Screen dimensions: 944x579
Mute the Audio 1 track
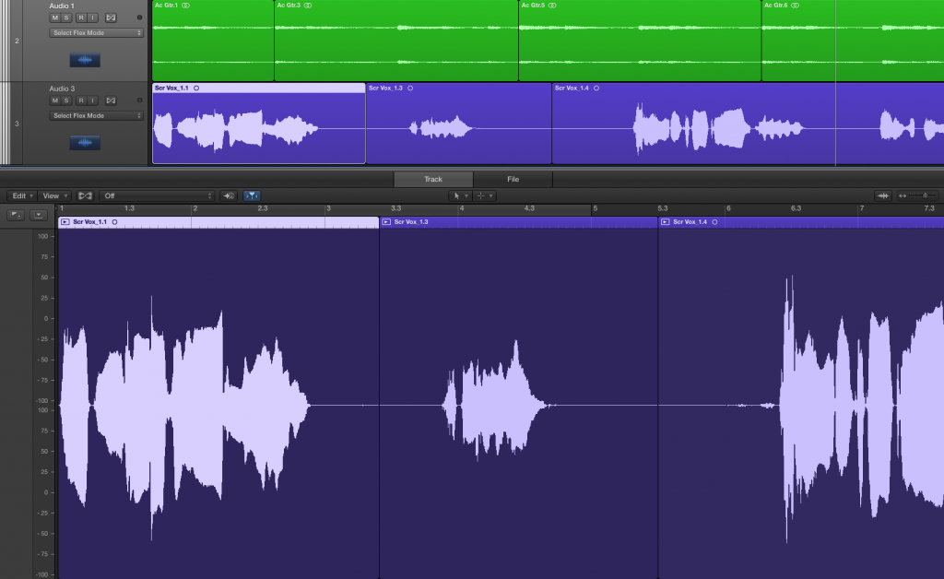pyautogui.click(x=54, y=18)
